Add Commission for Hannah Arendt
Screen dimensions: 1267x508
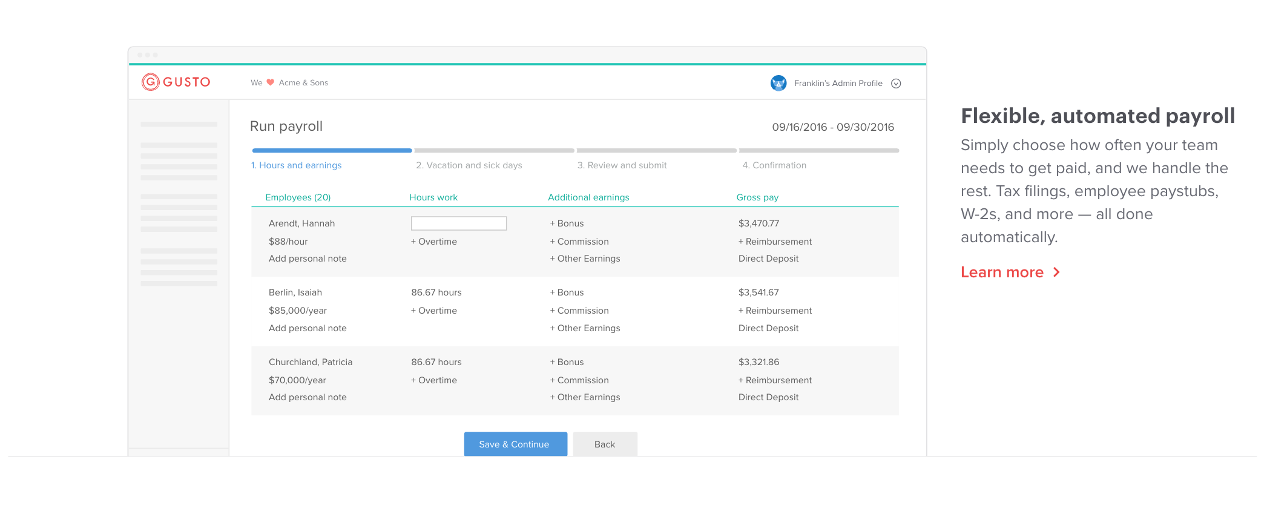(579, 242)
